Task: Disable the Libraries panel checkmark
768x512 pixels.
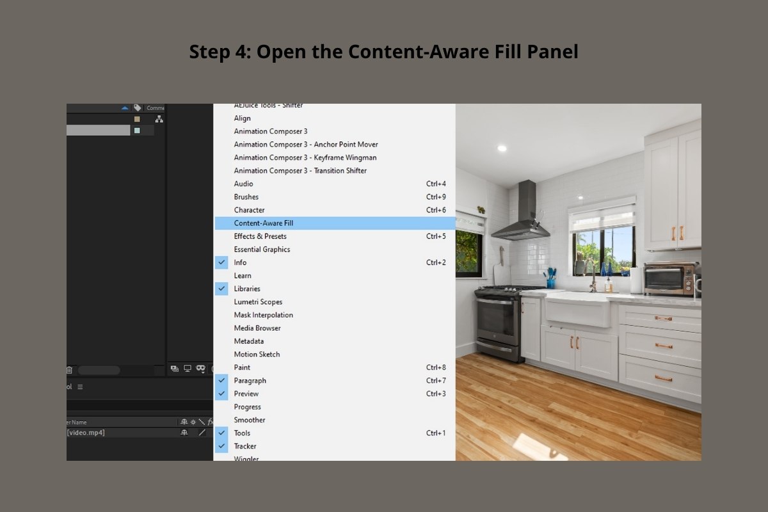Action: point(221,289)
